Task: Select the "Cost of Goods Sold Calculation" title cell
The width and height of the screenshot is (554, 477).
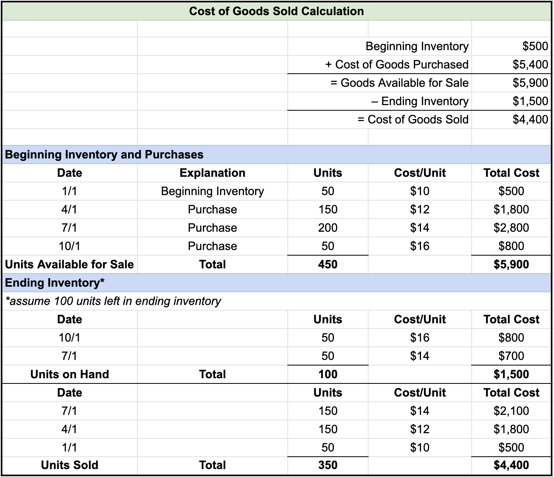Action: [x=277, y=11]
